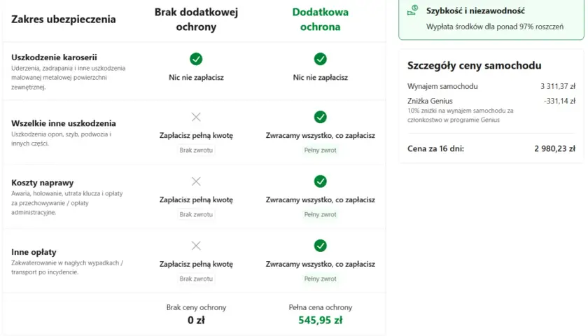Screen dimensions: 588x336
Task: Click the X icon in Inne opłaty row
Action: click(196, 246)
